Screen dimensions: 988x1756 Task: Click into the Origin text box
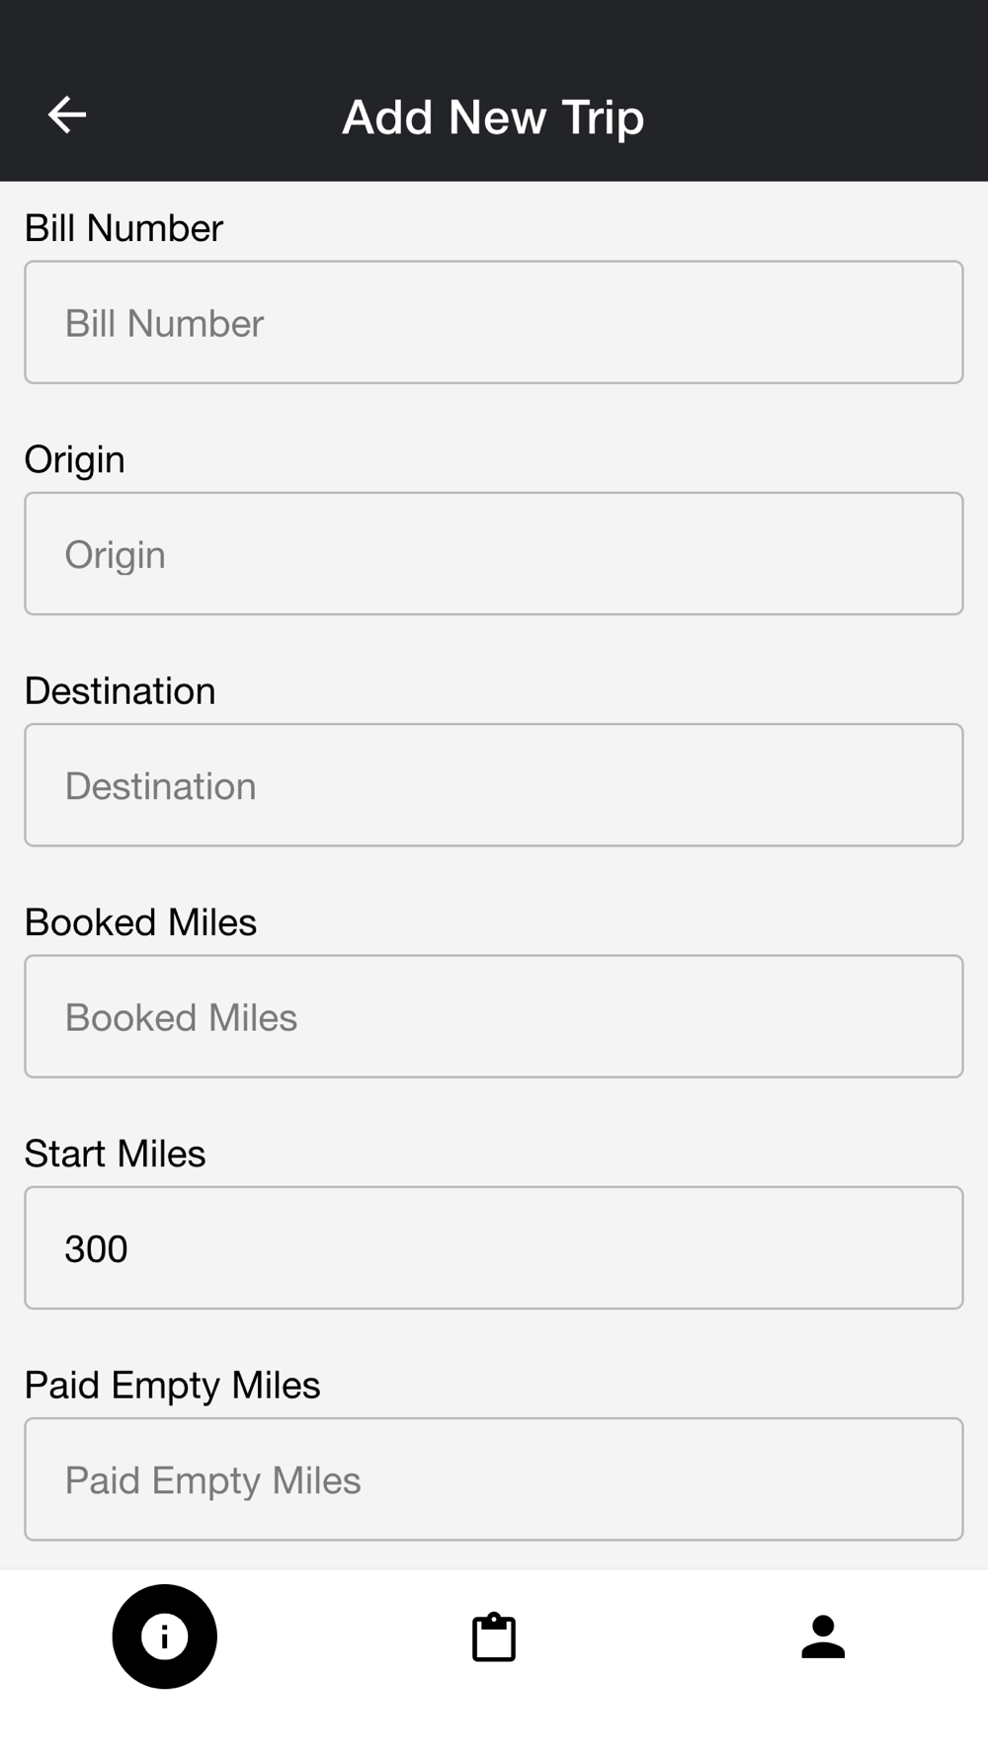pyautogui.click(x=494, y=553)
